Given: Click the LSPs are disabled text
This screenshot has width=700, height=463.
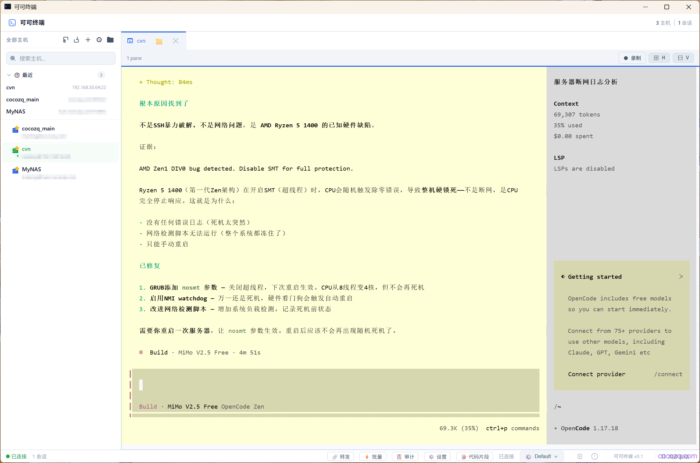Looking at the screenshot, I should pos(584,169).
